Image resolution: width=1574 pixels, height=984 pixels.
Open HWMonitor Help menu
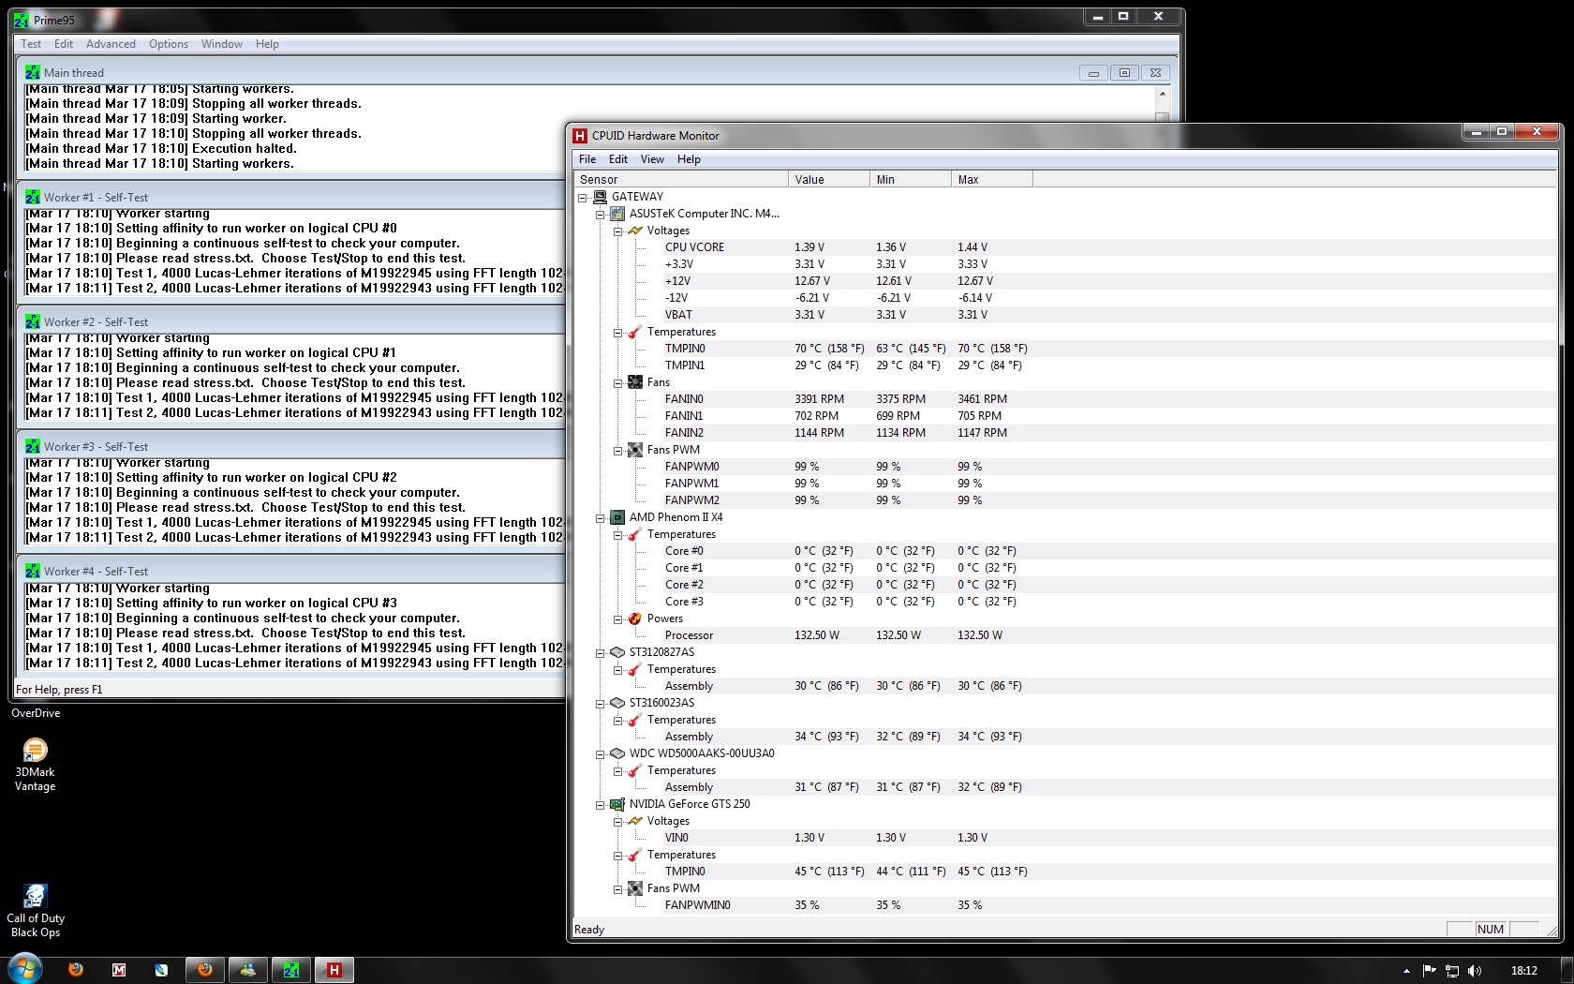(x=689, y=159)
